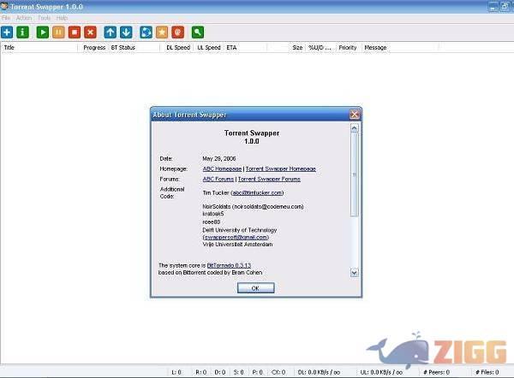
Task: Sort list by Progress column header
Action: pyautogui.click(x=94, y=48)
